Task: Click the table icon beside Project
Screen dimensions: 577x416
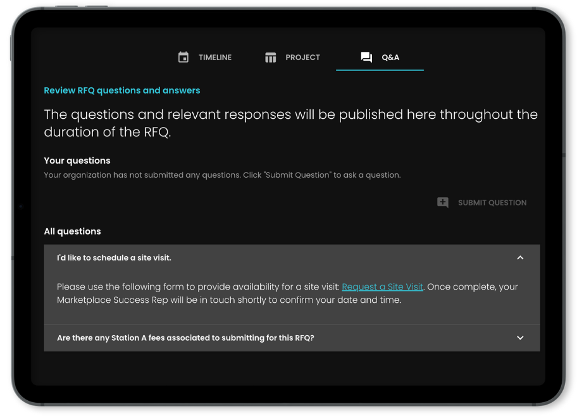Action: point(271,58)
